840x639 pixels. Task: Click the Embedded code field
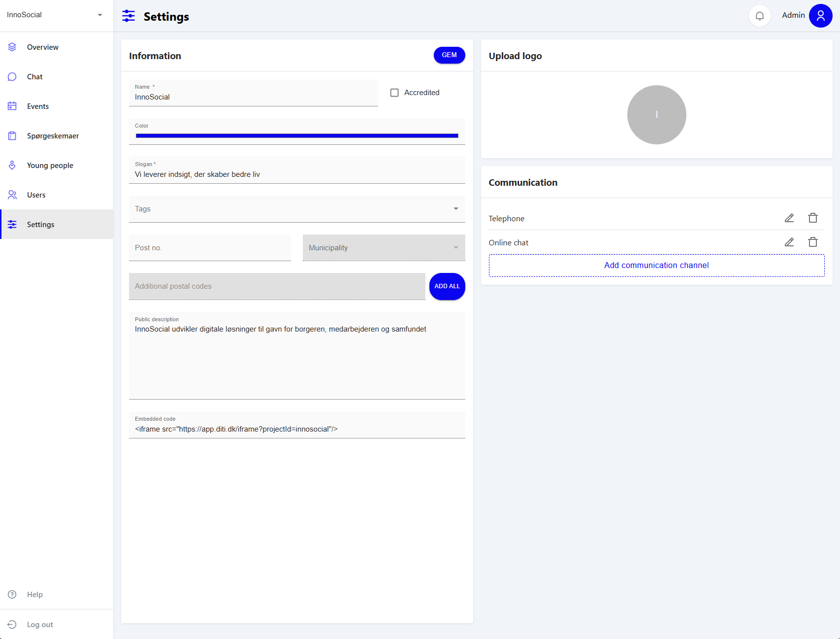tap(297, 425)
